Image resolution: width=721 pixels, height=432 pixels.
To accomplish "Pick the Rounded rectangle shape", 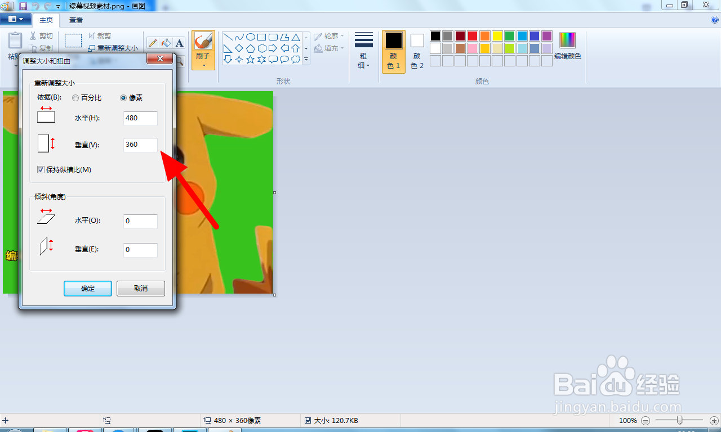I will click(x=273, y=37).
